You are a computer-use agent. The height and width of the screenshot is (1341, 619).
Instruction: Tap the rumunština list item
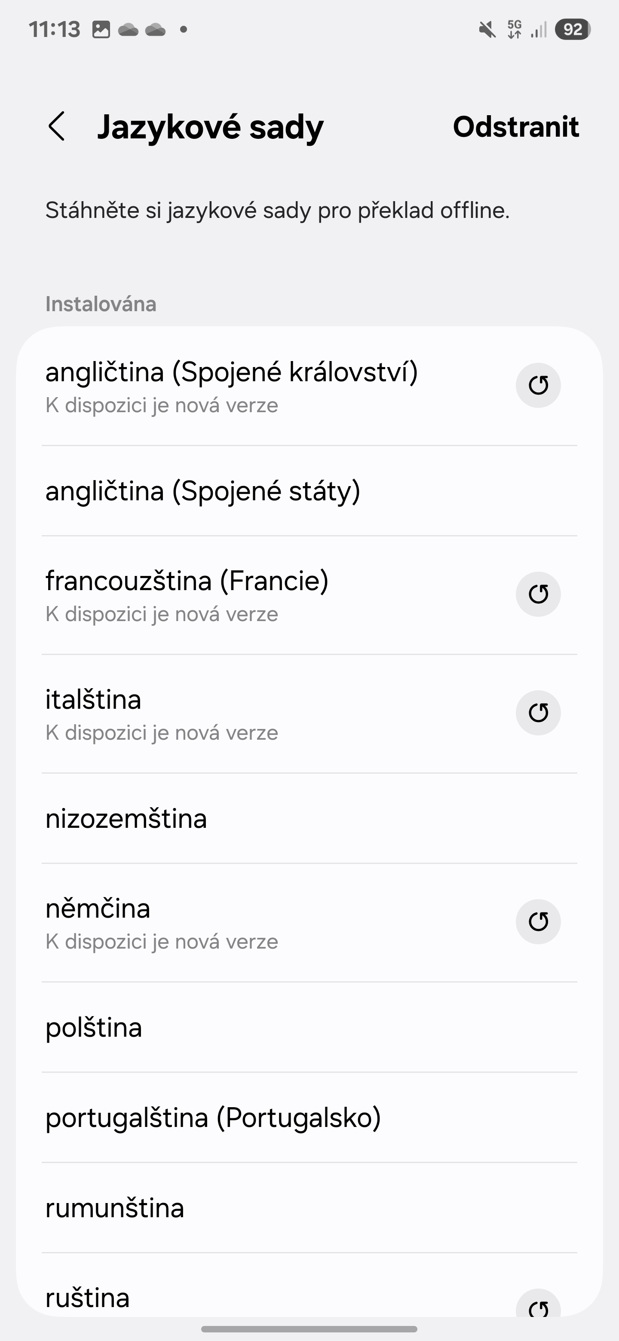tap(115, 1208)
